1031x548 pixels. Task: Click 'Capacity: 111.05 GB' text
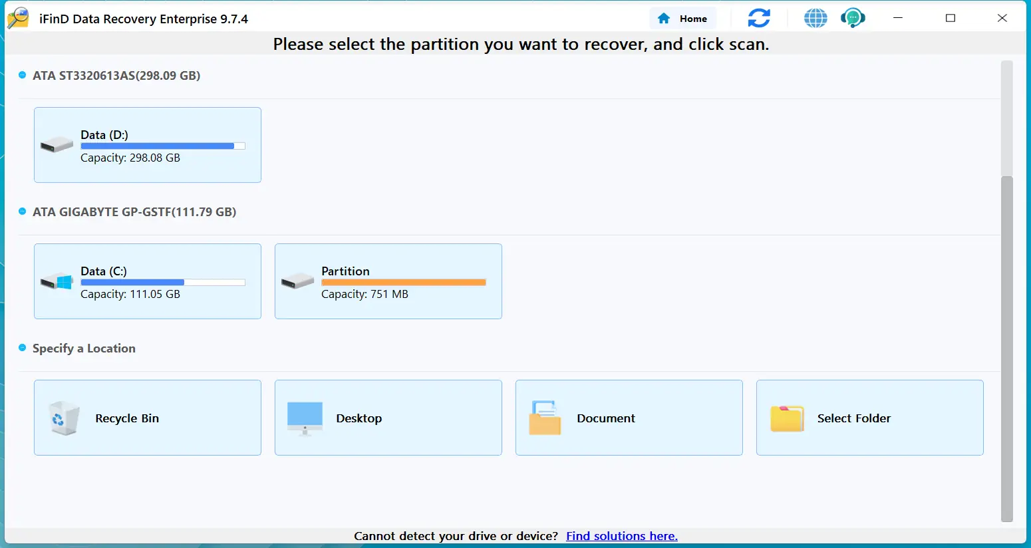click(x=130, y=294)
